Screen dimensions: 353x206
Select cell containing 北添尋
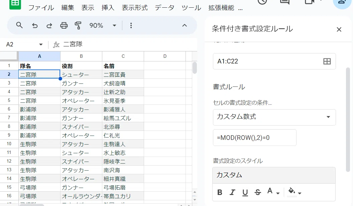(x=123, y=127)
